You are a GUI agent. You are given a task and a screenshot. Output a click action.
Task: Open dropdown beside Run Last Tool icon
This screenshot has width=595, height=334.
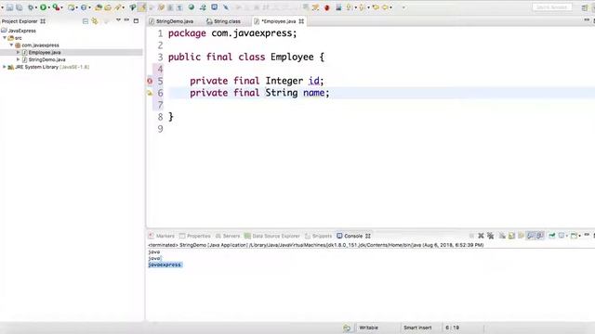61,7
